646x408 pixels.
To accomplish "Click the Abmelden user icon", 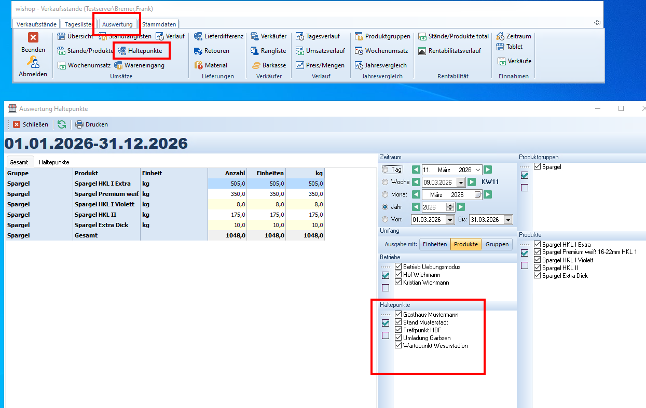I will (33, 63).
